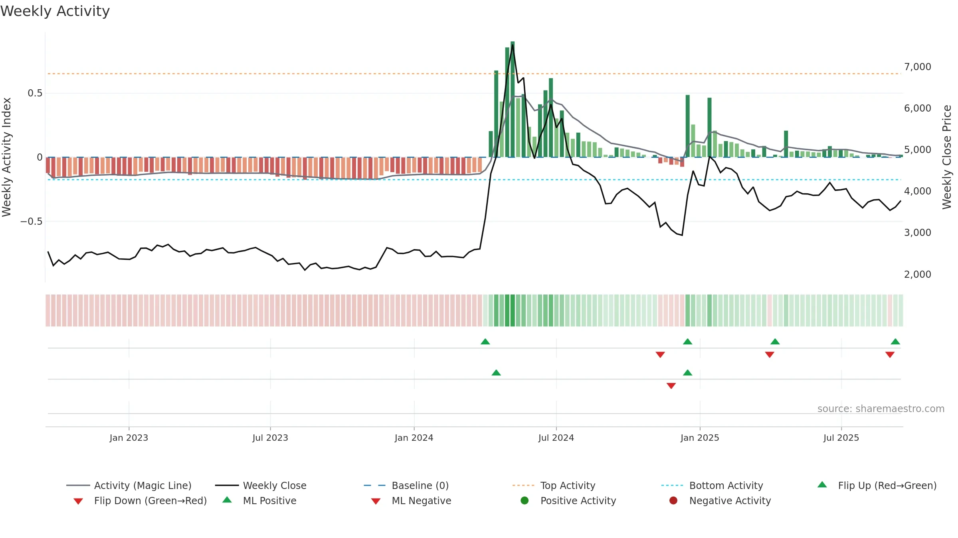Click the Weekly Activity chart title
Viewport: 958px width, 538px height.
click(55, 11)
